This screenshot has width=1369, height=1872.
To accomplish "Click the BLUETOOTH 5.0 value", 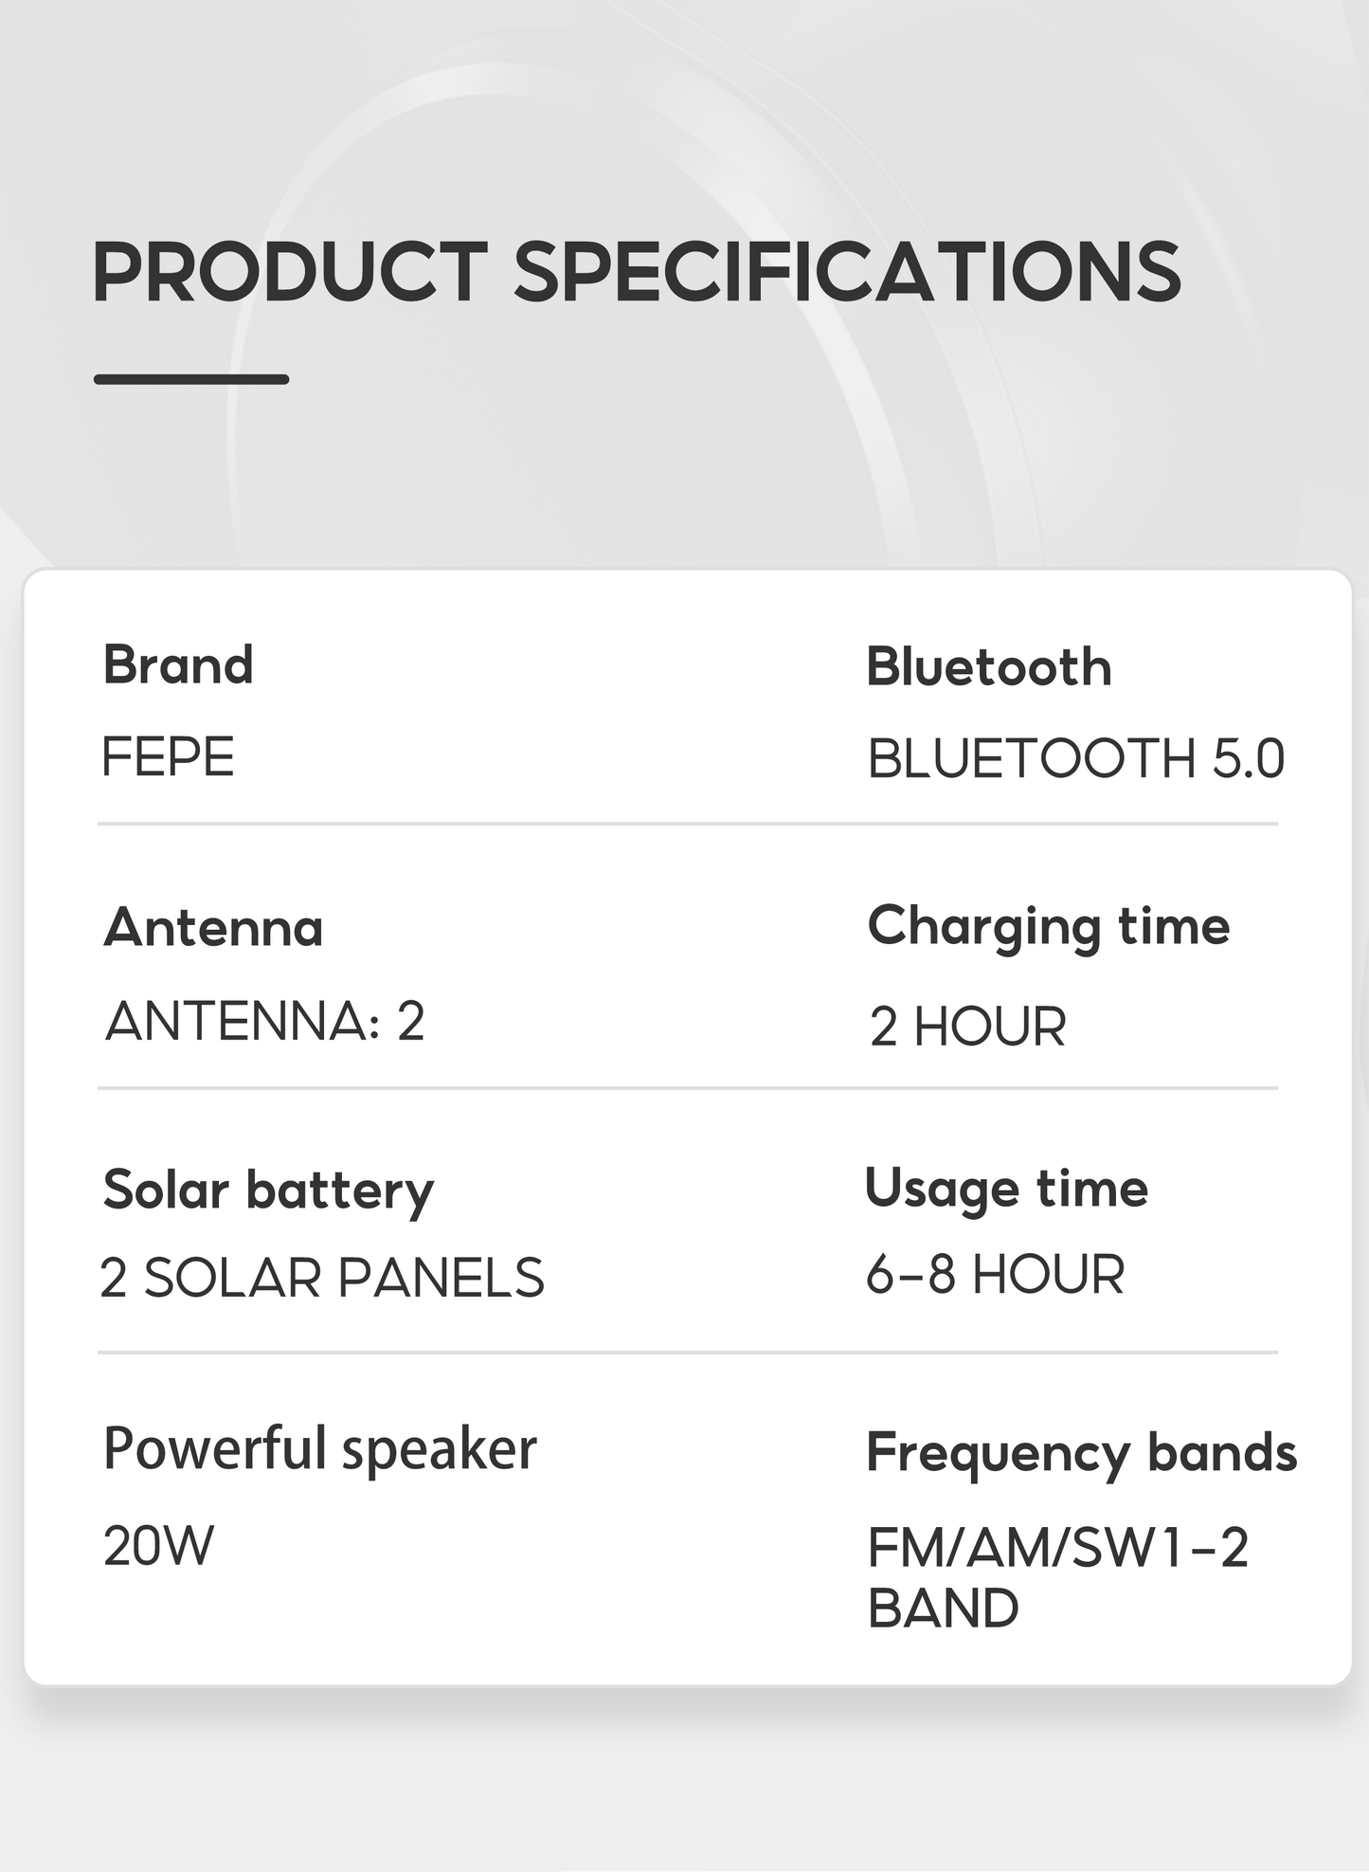I will pyautogui.click(x=1075, y=759).
